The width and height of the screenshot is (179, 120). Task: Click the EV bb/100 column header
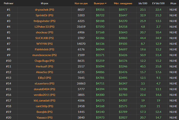point(158,3)
